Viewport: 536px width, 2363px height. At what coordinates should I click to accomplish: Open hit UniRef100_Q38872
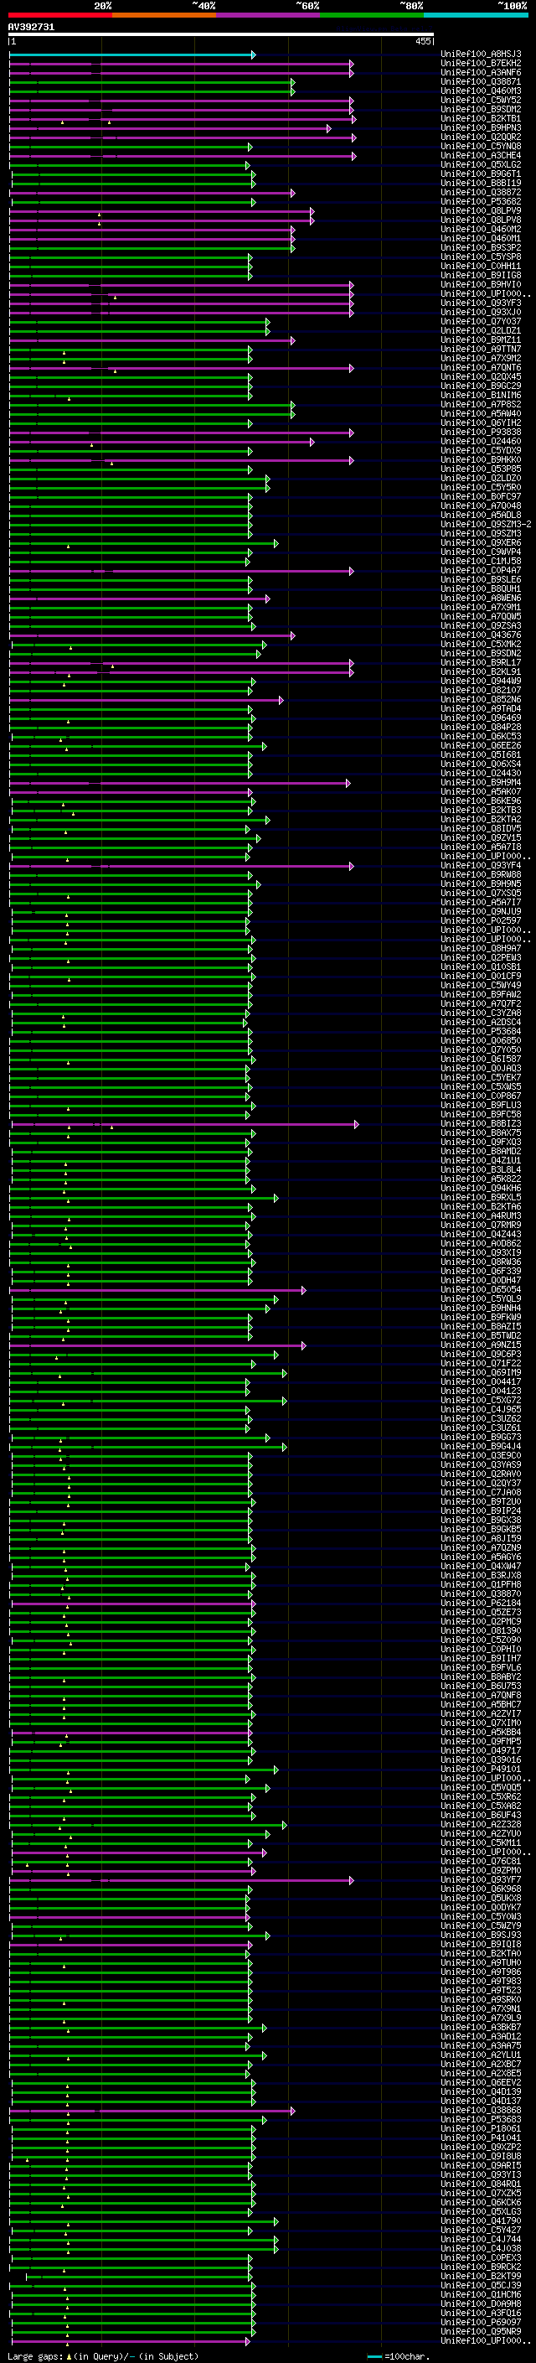tap(481, 193)
